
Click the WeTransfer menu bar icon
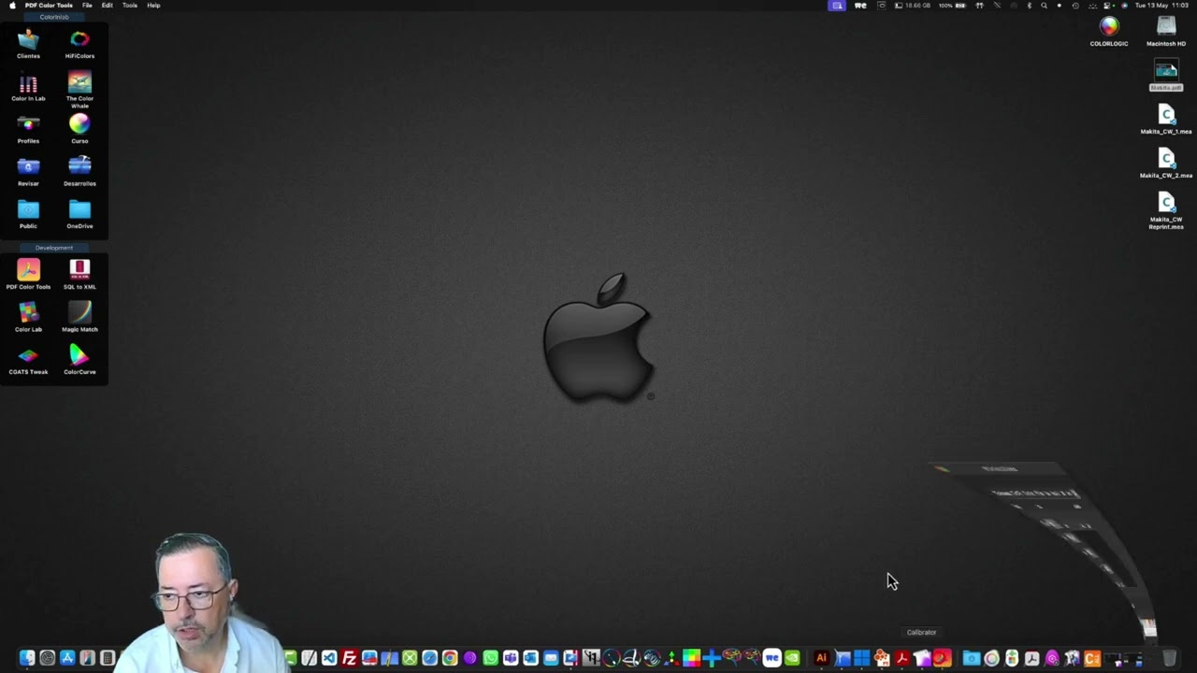(860, 6)
